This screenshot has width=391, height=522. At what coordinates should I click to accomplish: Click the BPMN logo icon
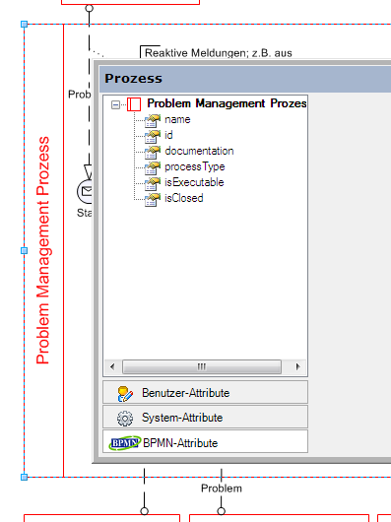pos(125,443)
